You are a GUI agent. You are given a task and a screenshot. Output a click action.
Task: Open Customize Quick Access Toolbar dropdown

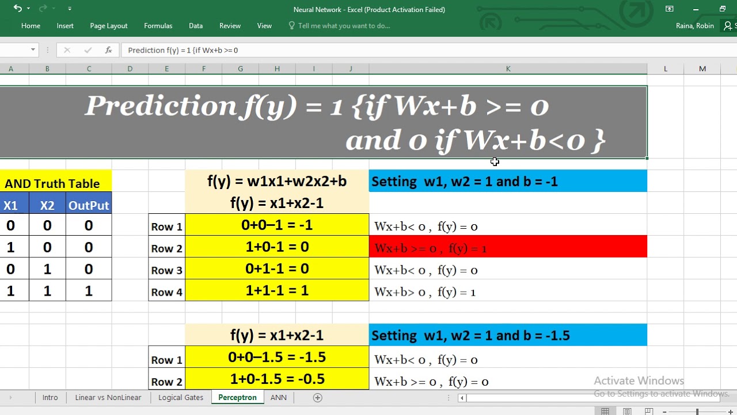(70, 9)
